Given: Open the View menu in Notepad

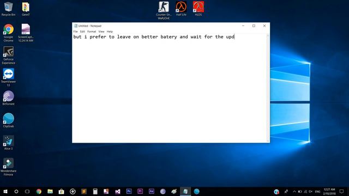Looking at the screenshot, I should 101,32.
